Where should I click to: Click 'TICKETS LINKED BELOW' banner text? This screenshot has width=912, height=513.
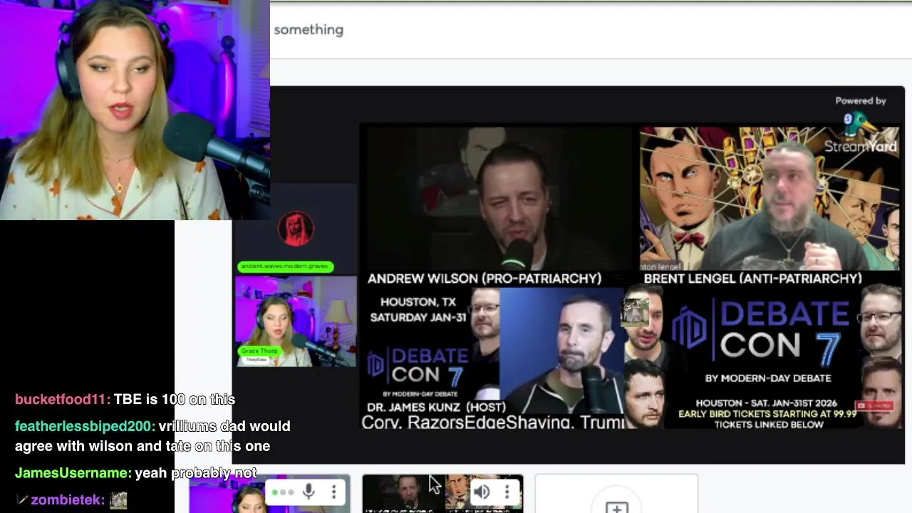[x=769, y=425]
